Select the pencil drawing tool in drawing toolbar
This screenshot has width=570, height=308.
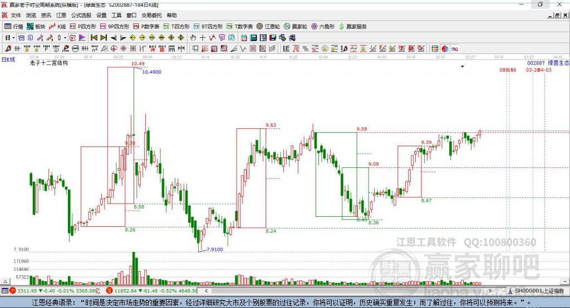tap(8, 49)
